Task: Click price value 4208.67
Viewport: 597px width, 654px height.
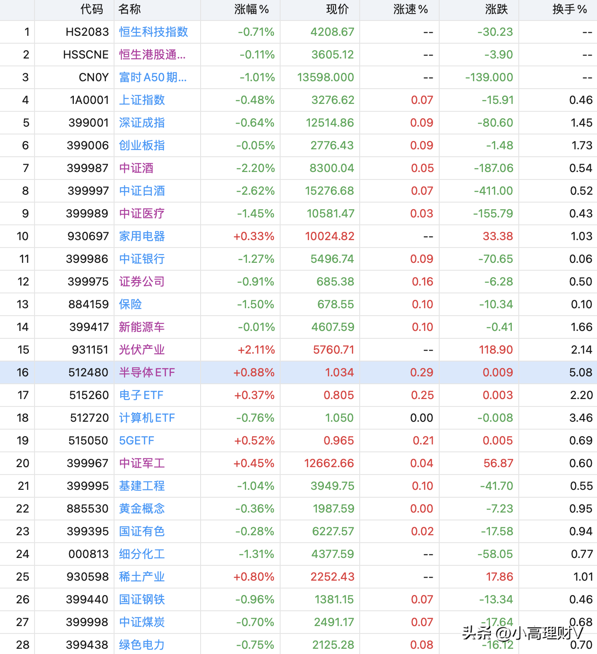Action: point(332,32)
